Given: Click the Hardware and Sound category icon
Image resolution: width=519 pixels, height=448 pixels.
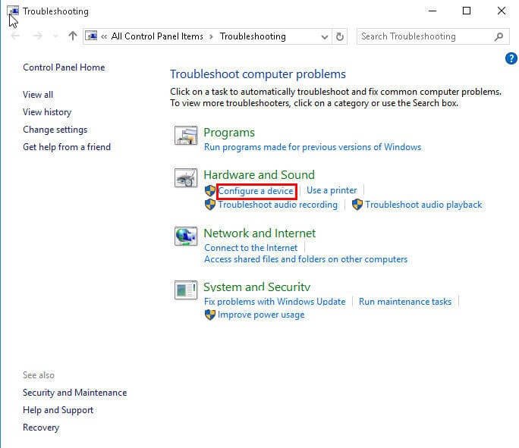Looking at the screenshot, I should pyautogui.click(x=186, y=178).
